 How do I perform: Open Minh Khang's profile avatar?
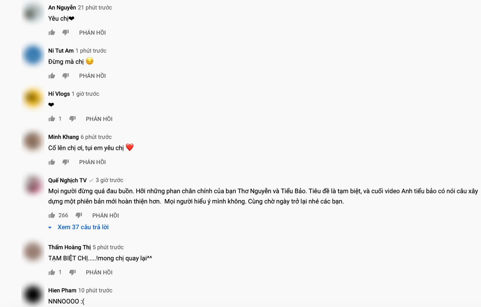pos(33,141)
